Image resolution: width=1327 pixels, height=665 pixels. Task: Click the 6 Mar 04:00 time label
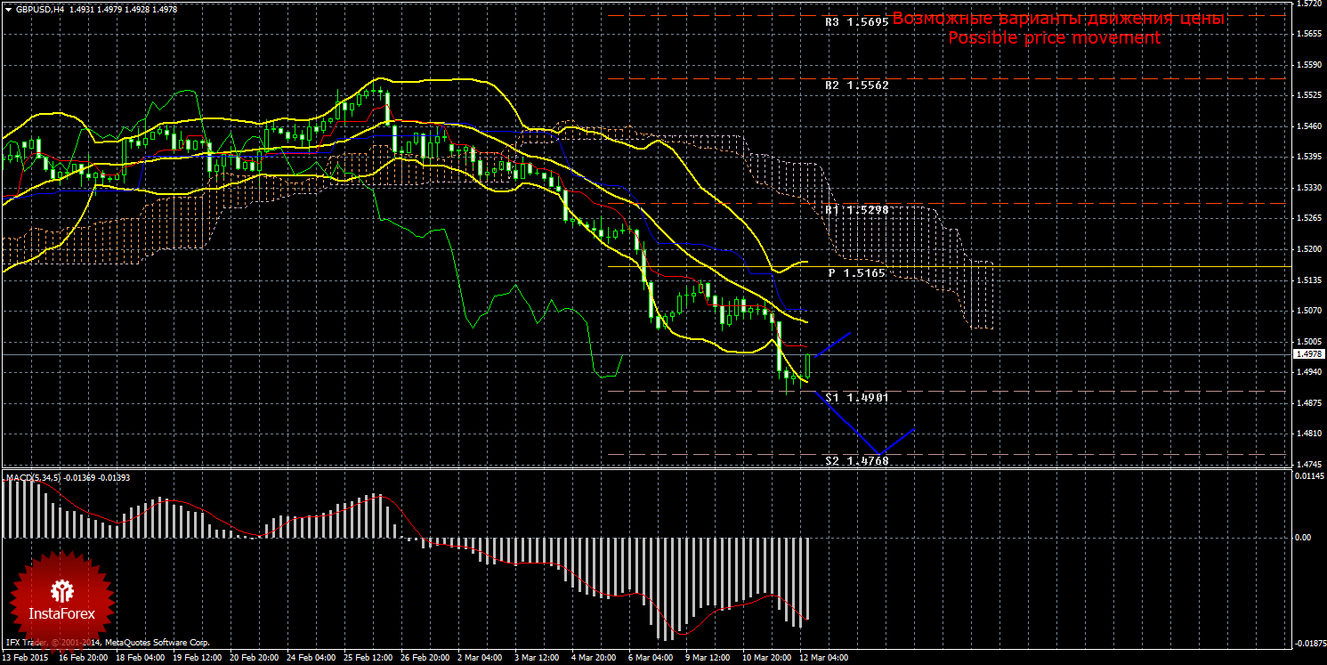click(x=650, y=659)
